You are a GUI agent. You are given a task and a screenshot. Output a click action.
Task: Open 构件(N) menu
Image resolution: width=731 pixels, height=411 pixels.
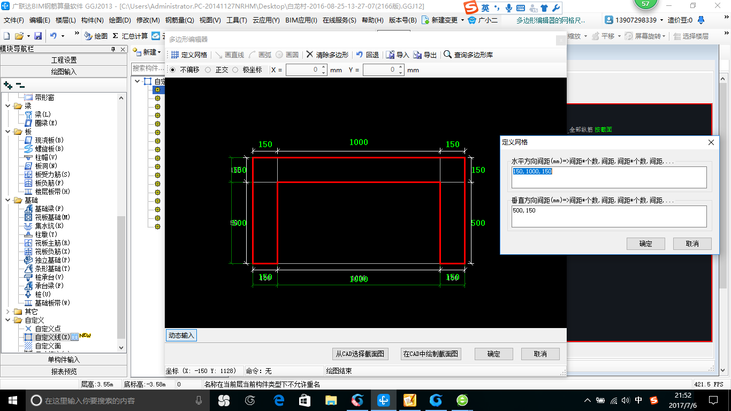(x=93, y=20)
